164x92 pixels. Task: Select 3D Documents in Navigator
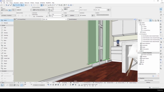pos(145,49)
